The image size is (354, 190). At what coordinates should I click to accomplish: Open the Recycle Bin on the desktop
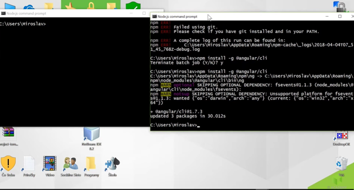point(341,164)
